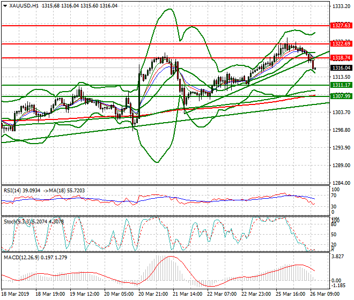This screenshot has width=354, height=300.
Task: Select the 1311.17 green support level label
Action: pyautogui.click(x=341, y=85)
